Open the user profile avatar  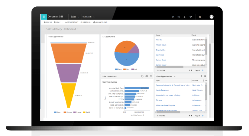pos(211,17)
